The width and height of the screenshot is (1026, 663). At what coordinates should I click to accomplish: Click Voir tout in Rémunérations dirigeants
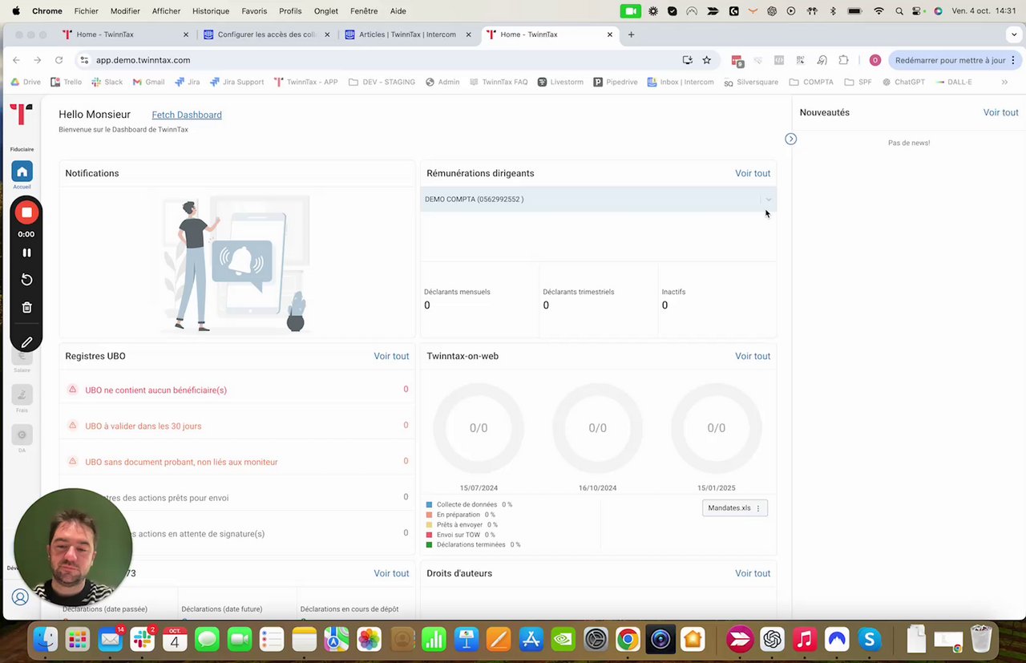tap(753, 173)
